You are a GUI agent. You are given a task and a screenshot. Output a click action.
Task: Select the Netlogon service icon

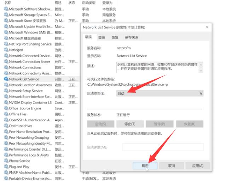(x=6, y=50)
